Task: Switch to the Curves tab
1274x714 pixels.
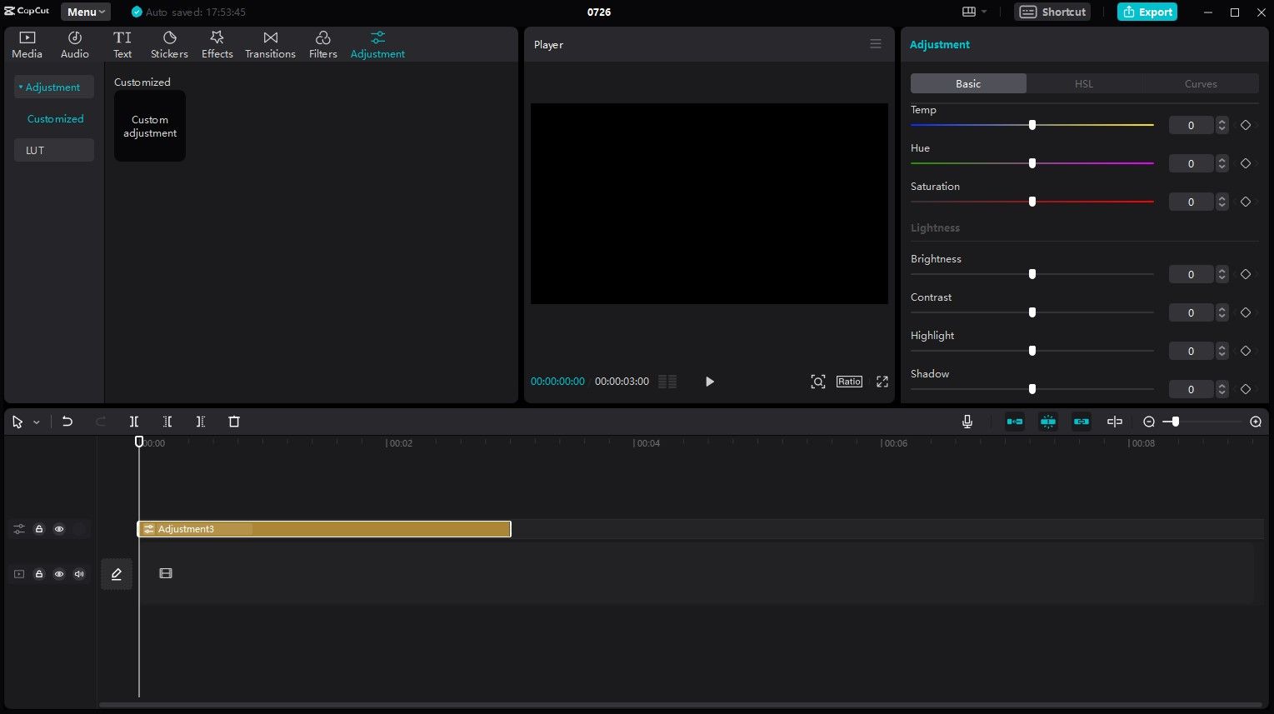Action: [x=1200, y=83]
